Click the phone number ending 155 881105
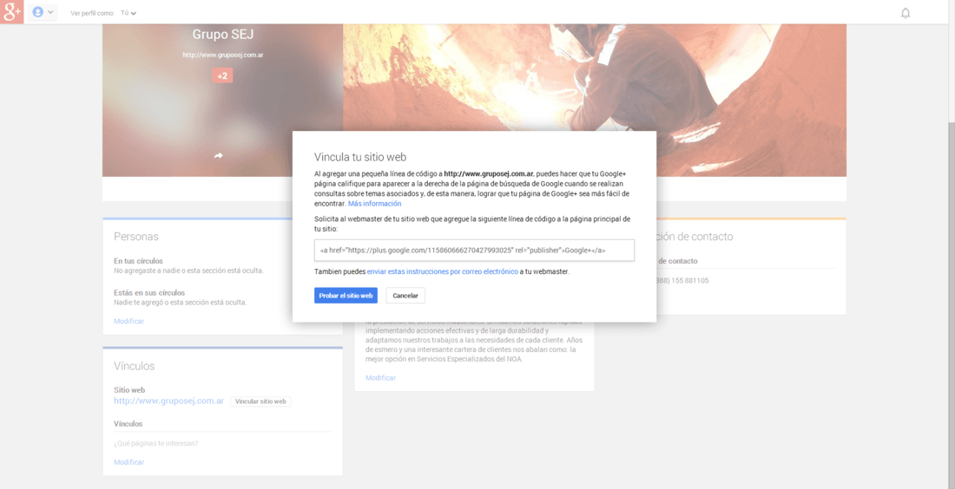 pyautogui.click(x=682, y=280)
